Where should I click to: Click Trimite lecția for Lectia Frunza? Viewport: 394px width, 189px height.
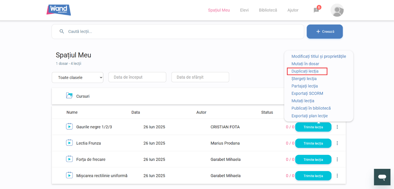(313, 143)
